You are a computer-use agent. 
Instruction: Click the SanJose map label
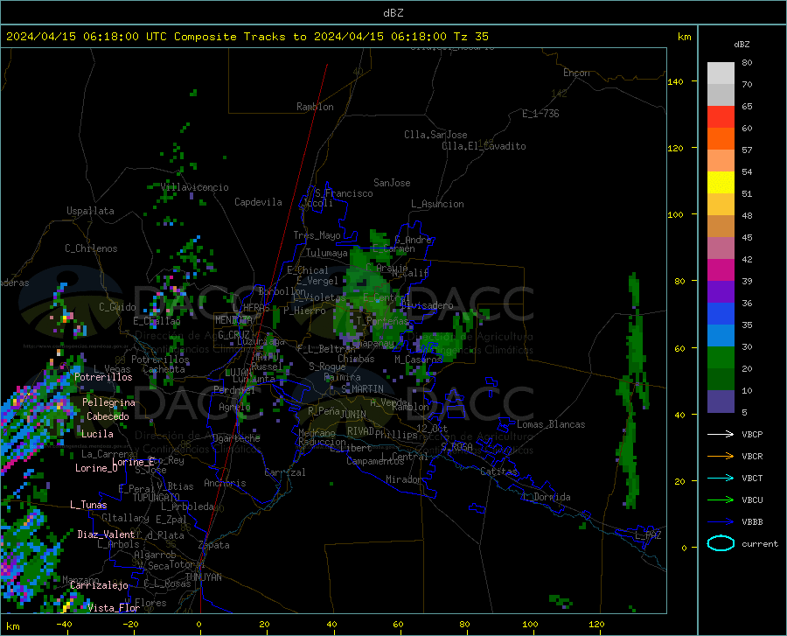pos(392,183)
